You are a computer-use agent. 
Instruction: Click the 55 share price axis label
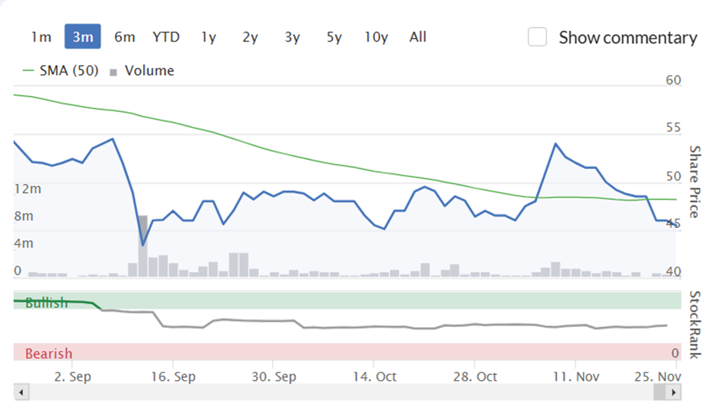(673, 127)
